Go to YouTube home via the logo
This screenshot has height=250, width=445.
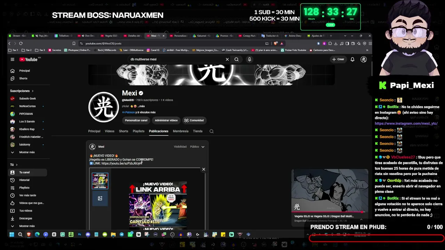(29, 59)
